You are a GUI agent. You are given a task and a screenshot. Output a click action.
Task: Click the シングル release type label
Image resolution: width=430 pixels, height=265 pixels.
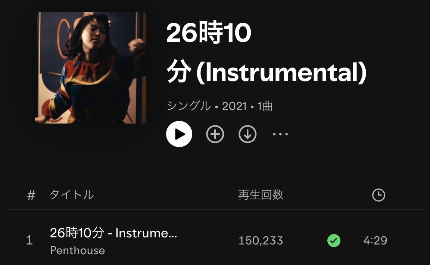click(188, 106)
